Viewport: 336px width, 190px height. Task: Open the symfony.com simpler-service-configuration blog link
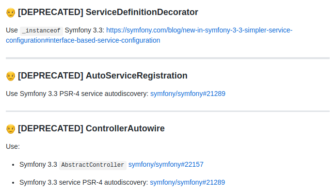coord(149,35)
